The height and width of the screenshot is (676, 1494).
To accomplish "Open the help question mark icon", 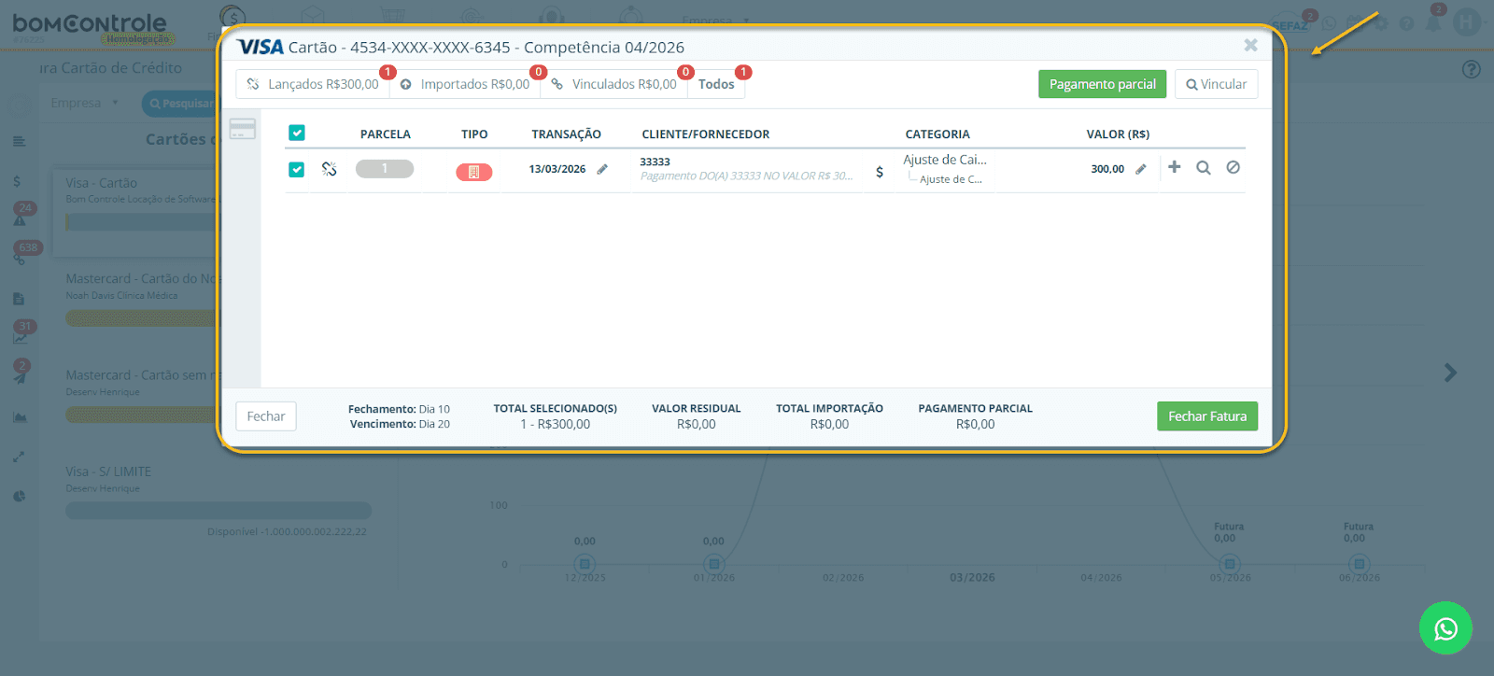I will click(x=1472, y=69).
